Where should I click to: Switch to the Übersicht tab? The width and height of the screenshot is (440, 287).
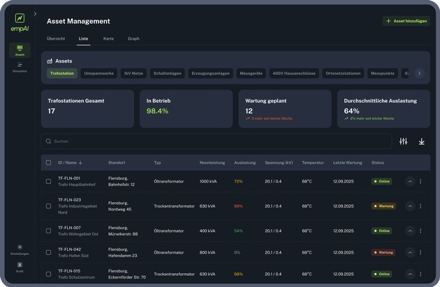(56, 38)
